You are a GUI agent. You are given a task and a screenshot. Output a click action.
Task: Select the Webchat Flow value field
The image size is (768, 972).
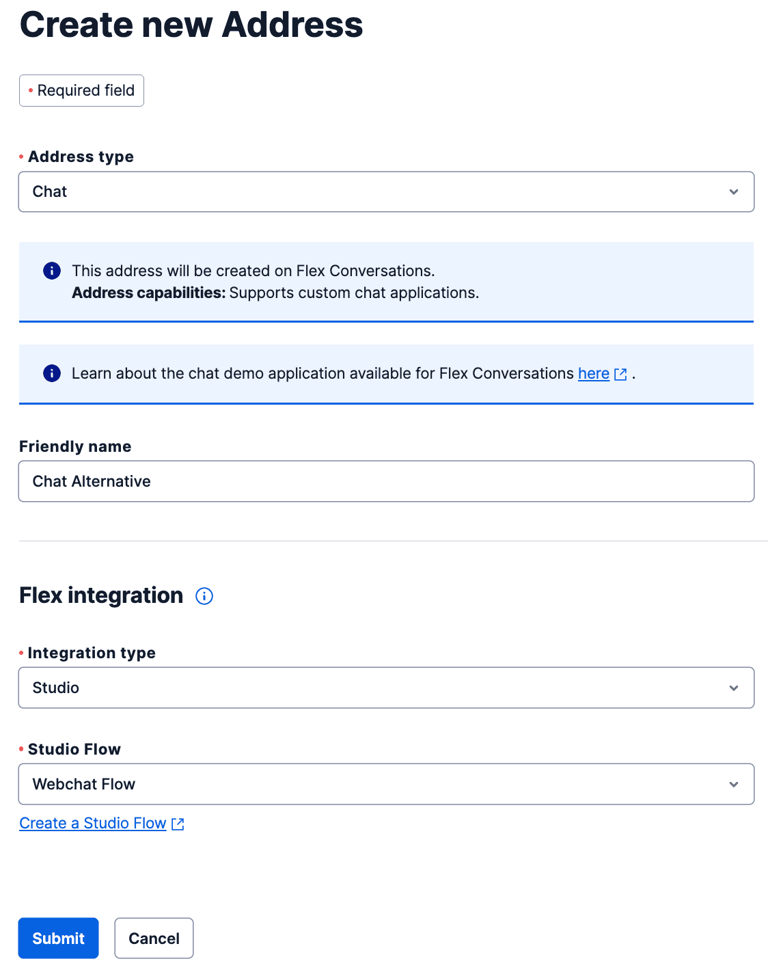83,784
